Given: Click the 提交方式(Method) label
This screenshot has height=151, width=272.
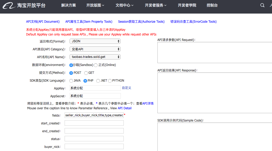Looking at the screenshot, I should [x=52, y=73].
